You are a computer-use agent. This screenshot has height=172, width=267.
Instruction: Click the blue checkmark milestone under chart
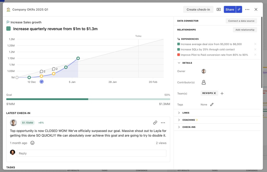[x=41, y=82]
